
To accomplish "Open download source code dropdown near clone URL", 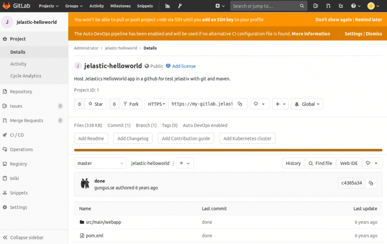I will pos(260,104).
